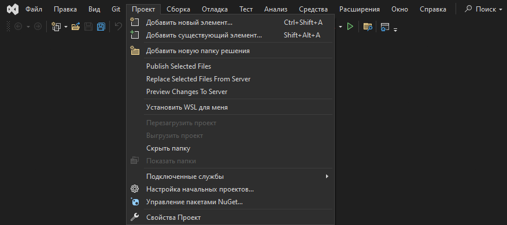Click the Navigate Forward arrow icon
Viewport: 507px width, 225px height.
[x=38, y=27]
